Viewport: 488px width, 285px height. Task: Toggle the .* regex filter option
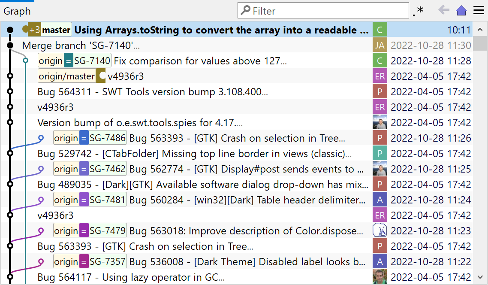coord(418,10)
